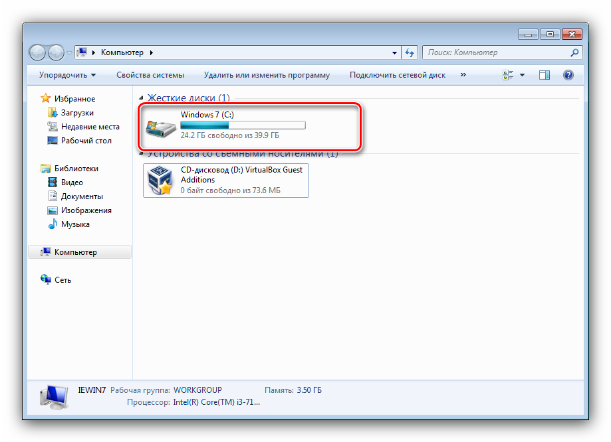Click CD-дисковод (D:) VirtualBox Guest Additions label
The image size is (611, 442).
pyautogui.click(x=241, y=175)
